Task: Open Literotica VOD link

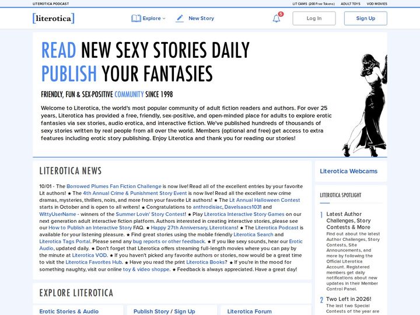Action: tap(89, 256)
